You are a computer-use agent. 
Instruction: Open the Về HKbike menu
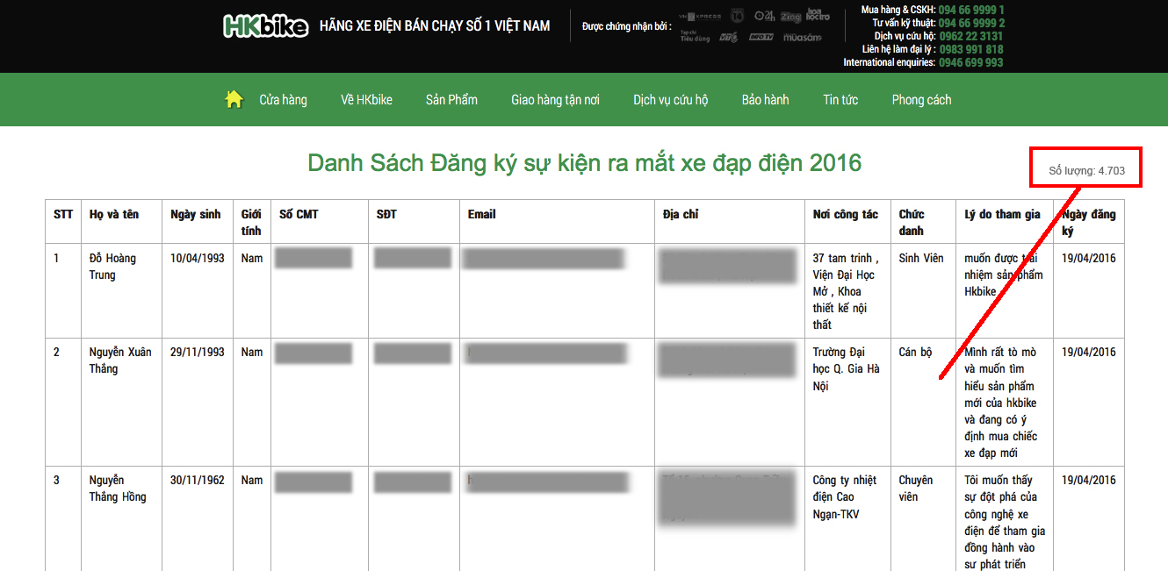point(366,100)
